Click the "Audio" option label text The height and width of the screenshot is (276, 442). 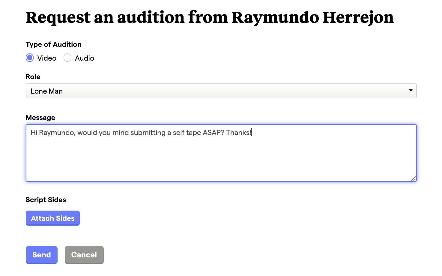pyautogui.click(x=85, y=58)
